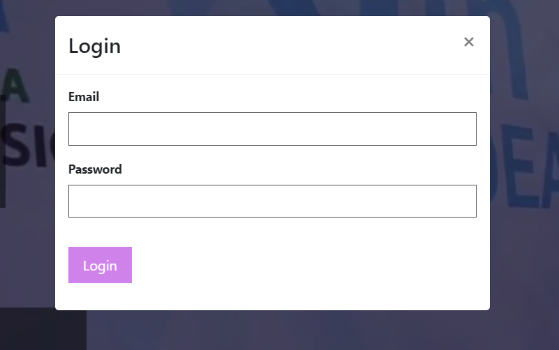Screen dimensions: 559x350
Task: Click the Login heading of the modal
Action: coord(95,46)
